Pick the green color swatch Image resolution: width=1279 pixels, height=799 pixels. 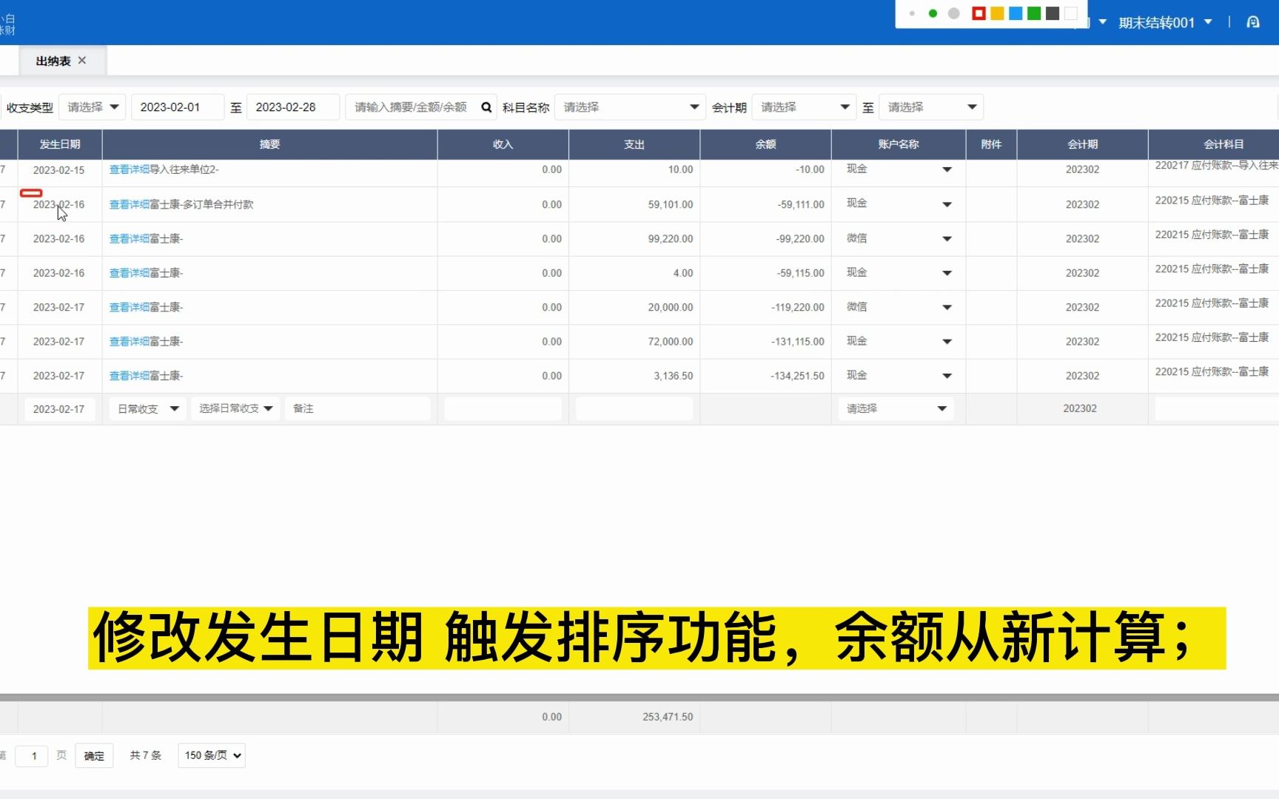coord(1034,13)
